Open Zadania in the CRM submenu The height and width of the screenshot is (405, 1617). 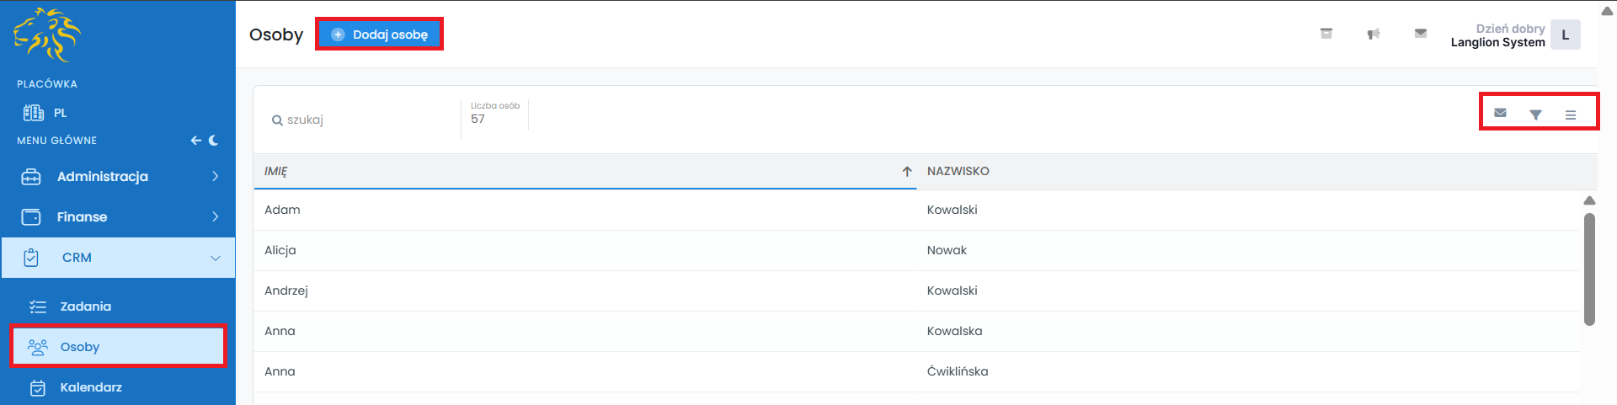(85, 306)
